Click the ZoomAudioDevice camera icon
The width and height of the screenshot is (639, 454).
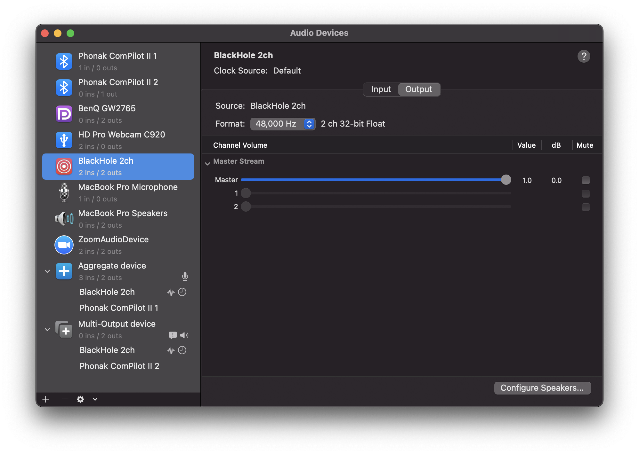click(x=64, y=245)
